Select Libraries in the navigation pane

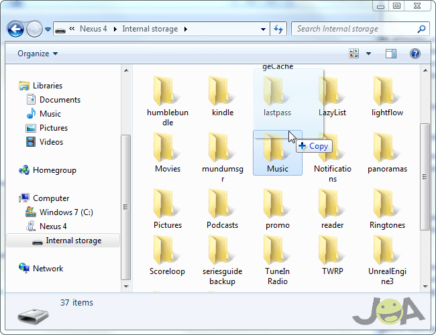[41, 86]
